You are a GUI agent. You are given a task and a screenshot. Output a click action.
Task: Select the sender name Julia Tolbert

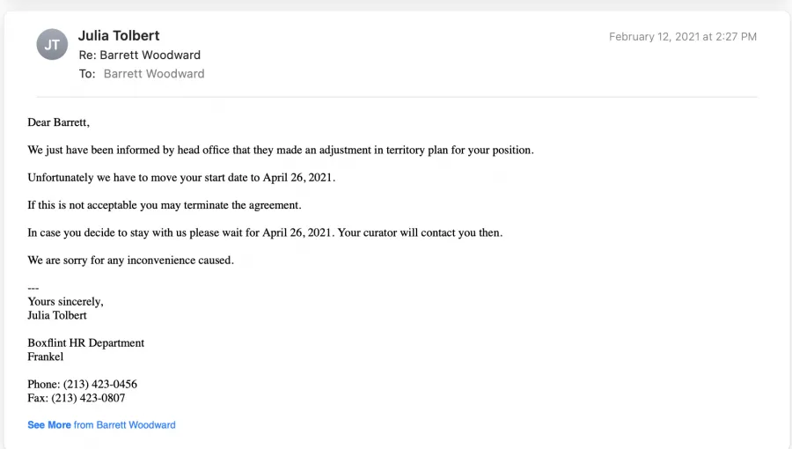coord(119,36)
